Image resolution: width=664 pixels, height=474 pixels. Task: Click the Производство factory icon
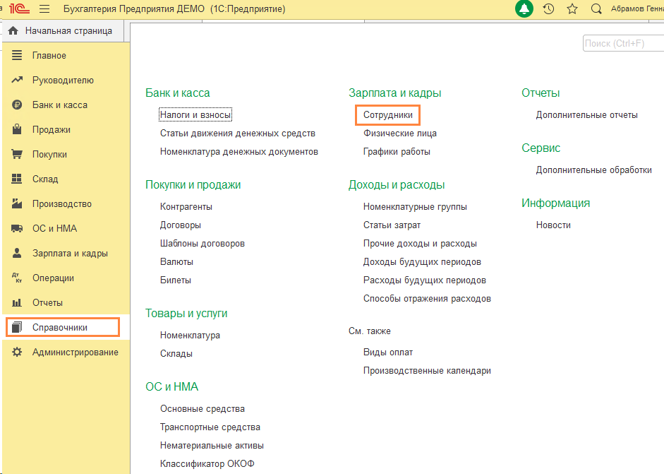point(17,203)
